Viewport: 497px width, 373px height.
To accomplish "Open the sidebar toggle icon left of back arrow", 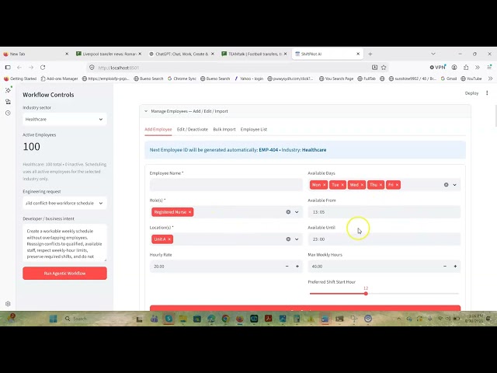I will click(x=8, y=68).
